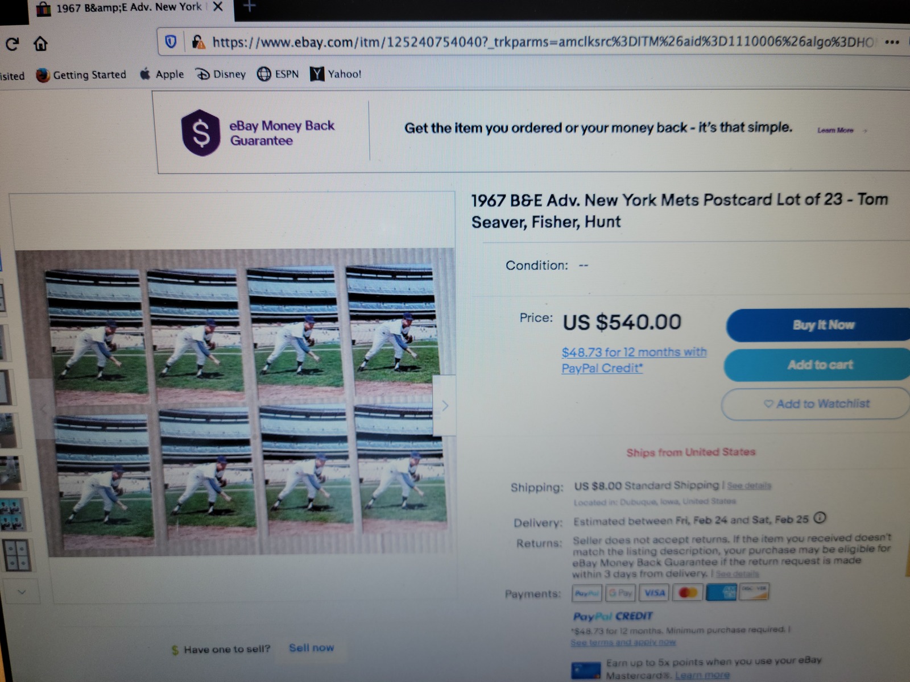910x682 pixels.
Task: Open the PayPal Credit monthly payment link
Action: click(x=634, y=360)
